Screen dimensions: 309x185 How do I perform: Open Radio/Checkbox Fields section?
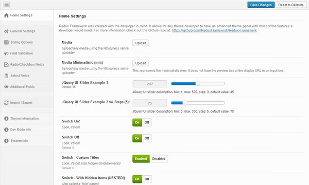click(27, 64)
